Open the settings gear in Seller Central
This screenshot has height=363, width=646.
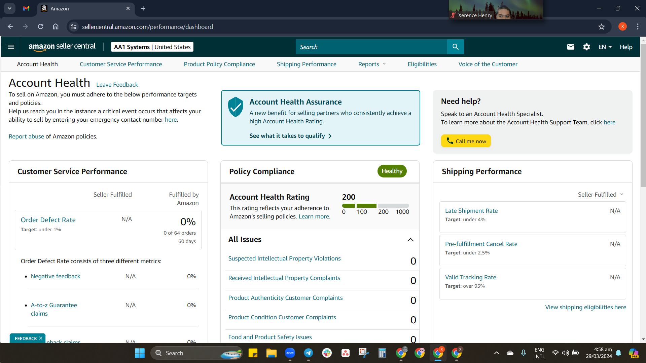[586, 47]
